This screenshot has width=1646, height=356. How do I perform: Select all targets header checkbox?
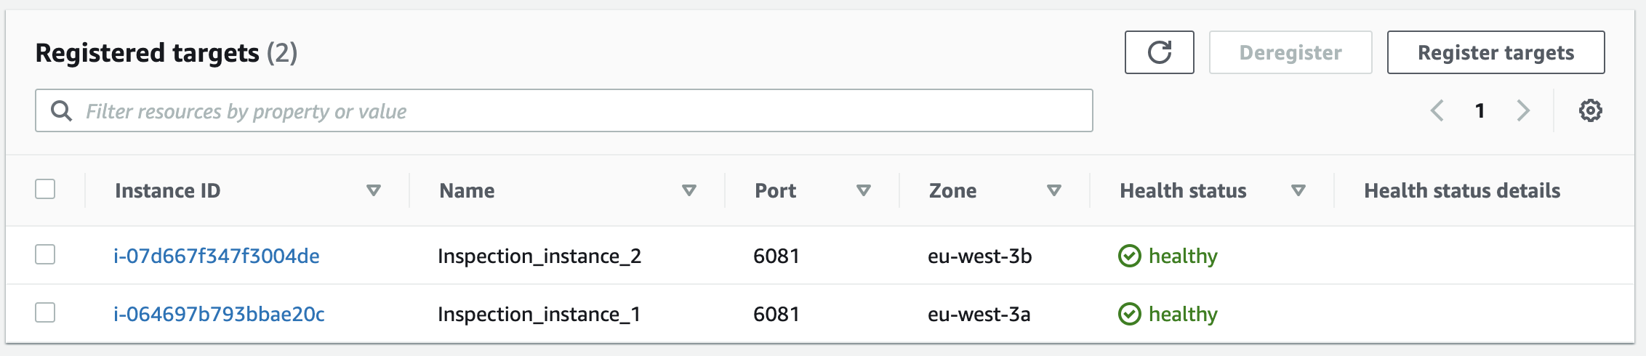coord(45,189)
